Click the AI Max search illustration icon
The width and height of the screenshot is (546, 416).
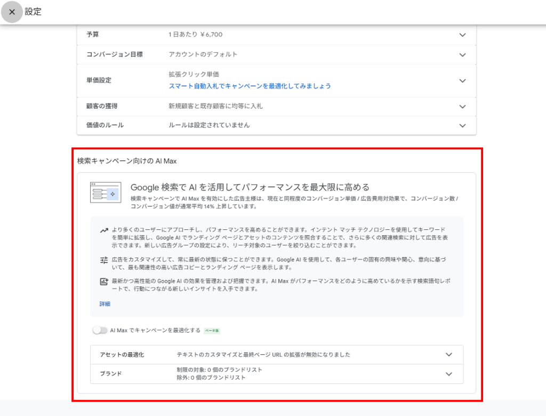click(106, 193)
